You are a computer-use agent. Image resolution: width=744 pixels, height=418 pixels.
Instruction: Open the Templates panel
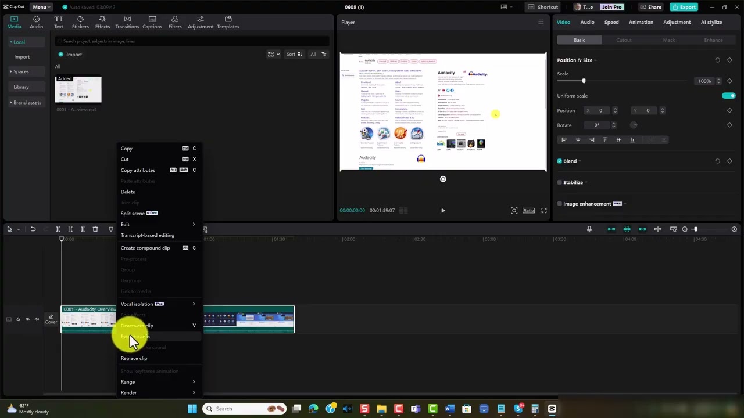click(228, 22)
